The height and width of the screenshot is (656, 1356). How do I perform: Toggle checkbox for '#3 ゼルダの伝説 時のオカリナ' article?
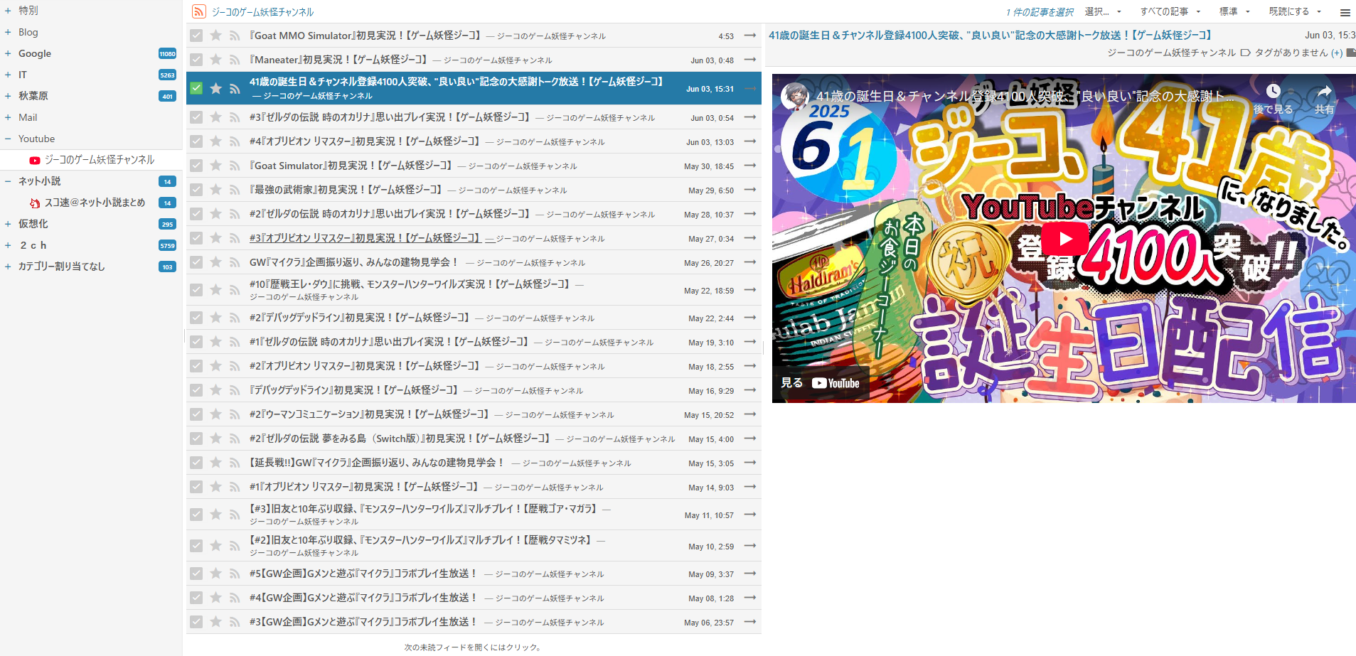[x=196, y=117]
